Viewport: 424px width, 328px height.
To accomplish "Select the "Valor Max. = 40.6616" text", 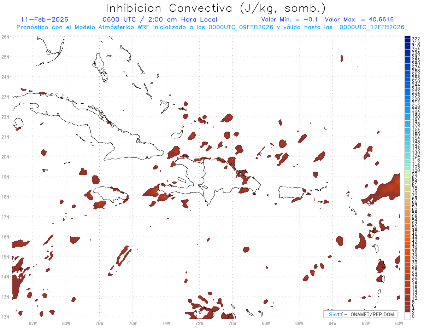I will click(x=359, y=19).
